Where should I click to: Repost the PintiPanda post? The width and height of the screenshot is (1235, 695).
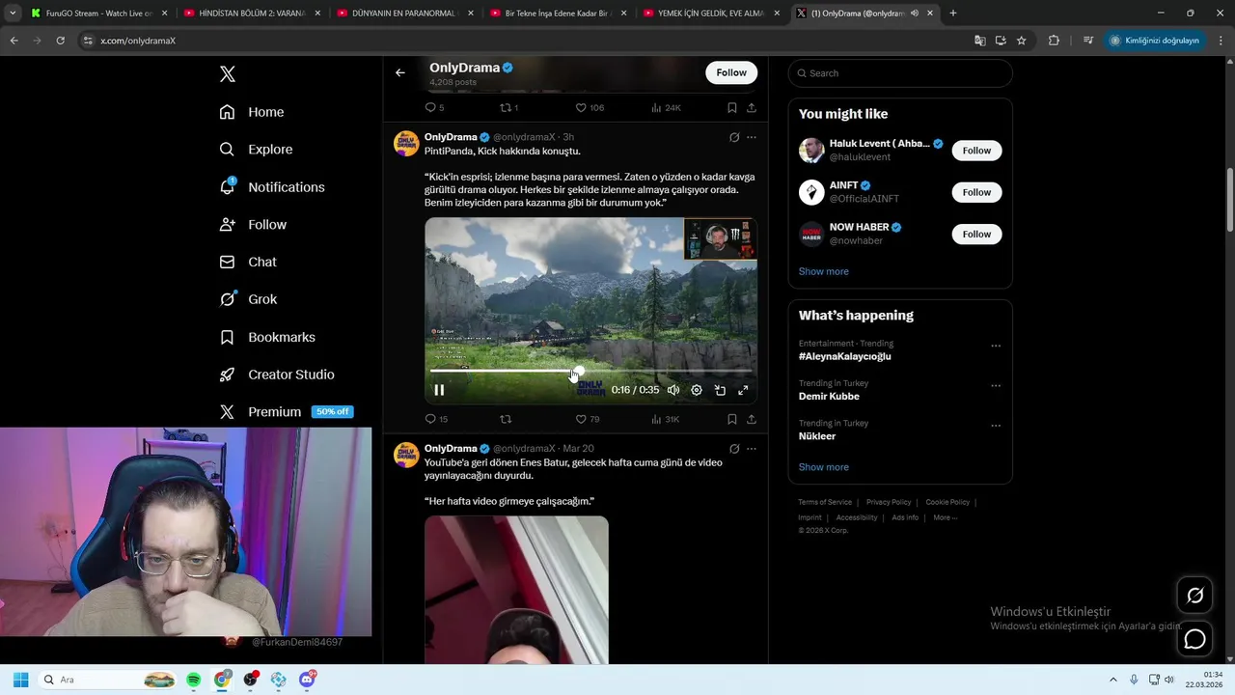click(506, 419)
